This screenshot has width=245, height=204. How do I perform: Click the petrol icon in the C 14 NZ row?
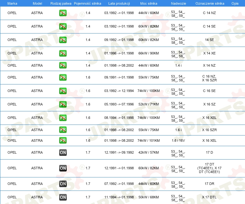coord(63,13)
